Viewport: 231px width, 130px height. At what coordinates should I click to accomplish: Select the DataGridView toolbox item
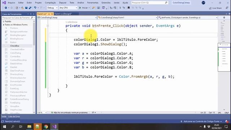[x=16, y=64]
